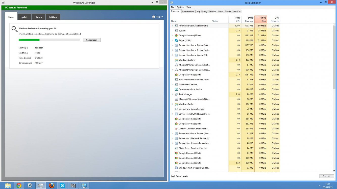Click the Windows Defender wall icon on taskbar
Screen dimensions: 337x189
pos(73,186)
